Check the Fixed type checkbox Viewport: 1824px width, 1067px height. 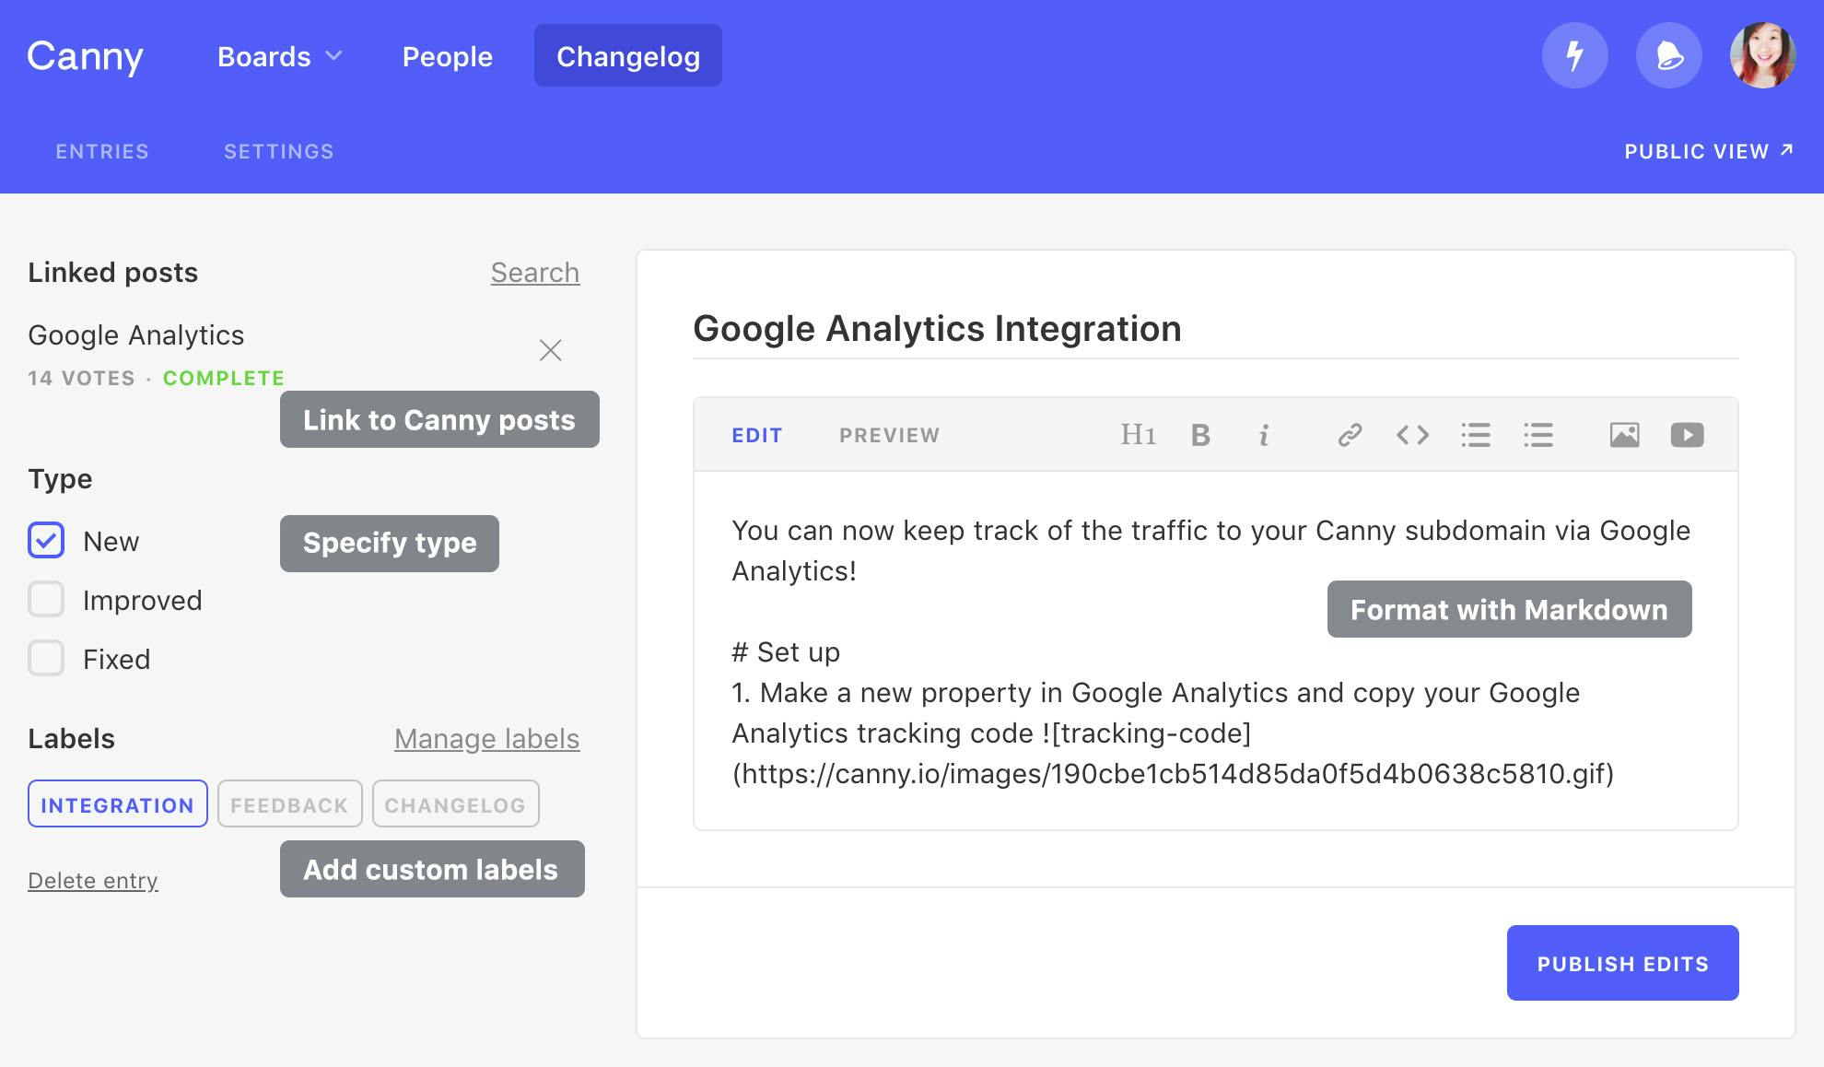click(x=46, y=659)
